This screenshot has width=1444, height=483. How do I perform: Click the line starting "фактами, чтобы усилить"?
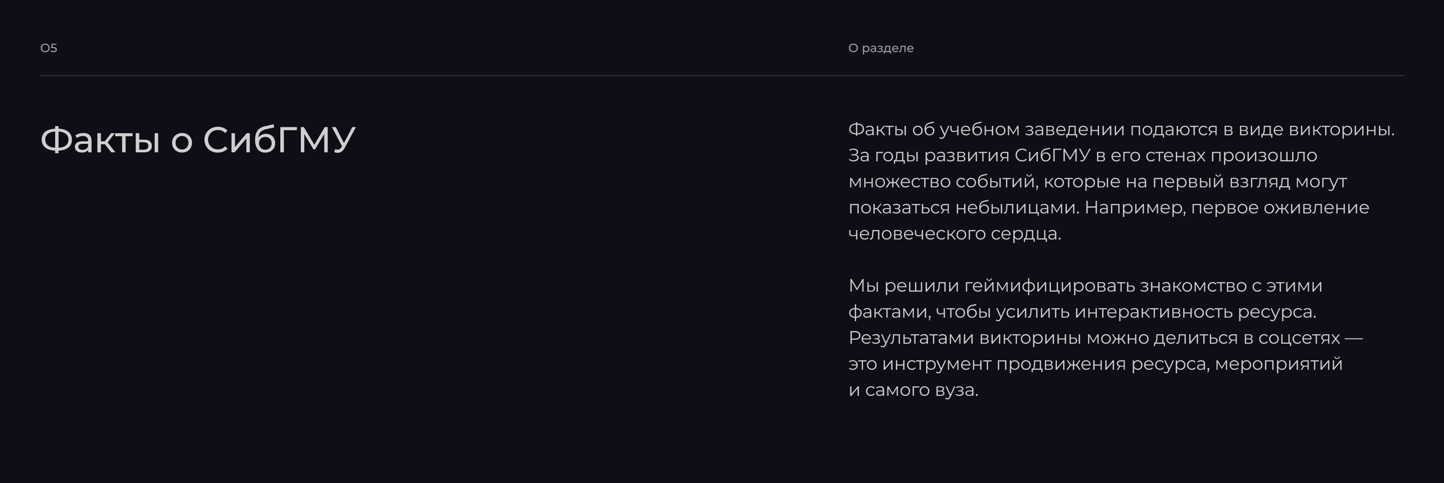1082,312
